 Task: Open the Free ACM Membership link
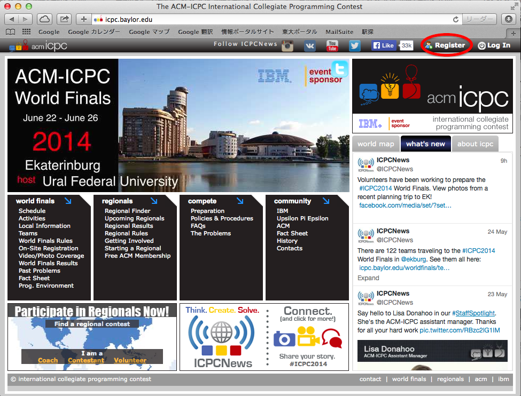coord(137,256)
